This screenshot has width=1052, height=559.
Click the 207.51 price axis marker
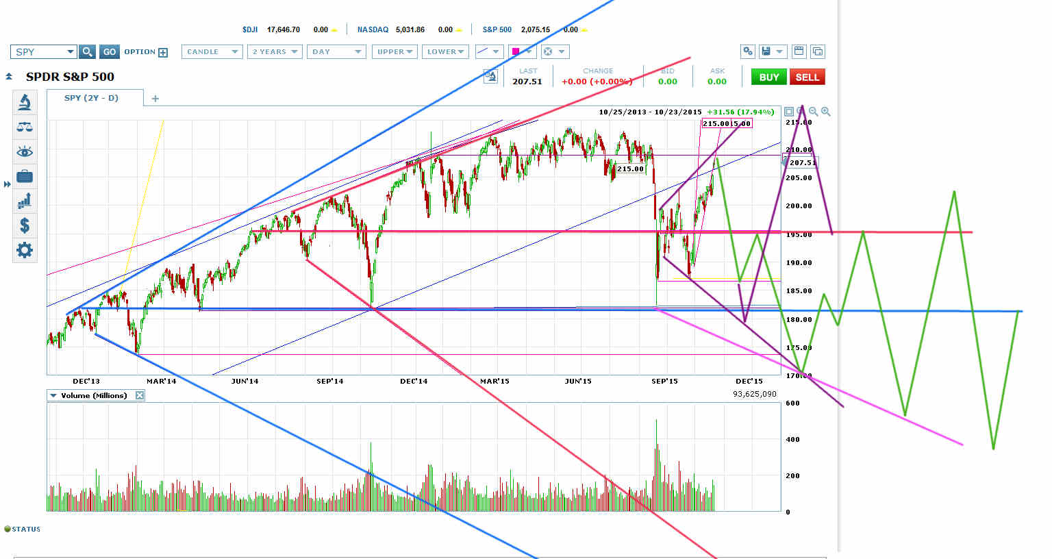tap(802, 162)
